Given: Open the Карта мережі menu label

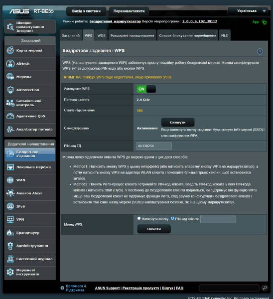Looking at the screenshot, I should [29, 50].
